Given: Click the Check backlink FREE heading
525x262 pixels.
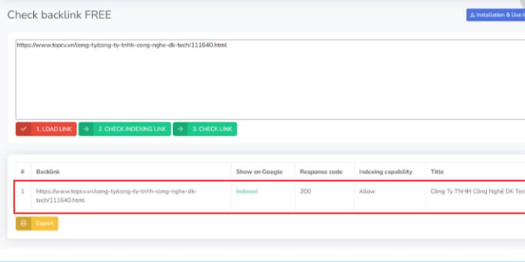Looking at the screenshot, I should [x=60, y=15].
